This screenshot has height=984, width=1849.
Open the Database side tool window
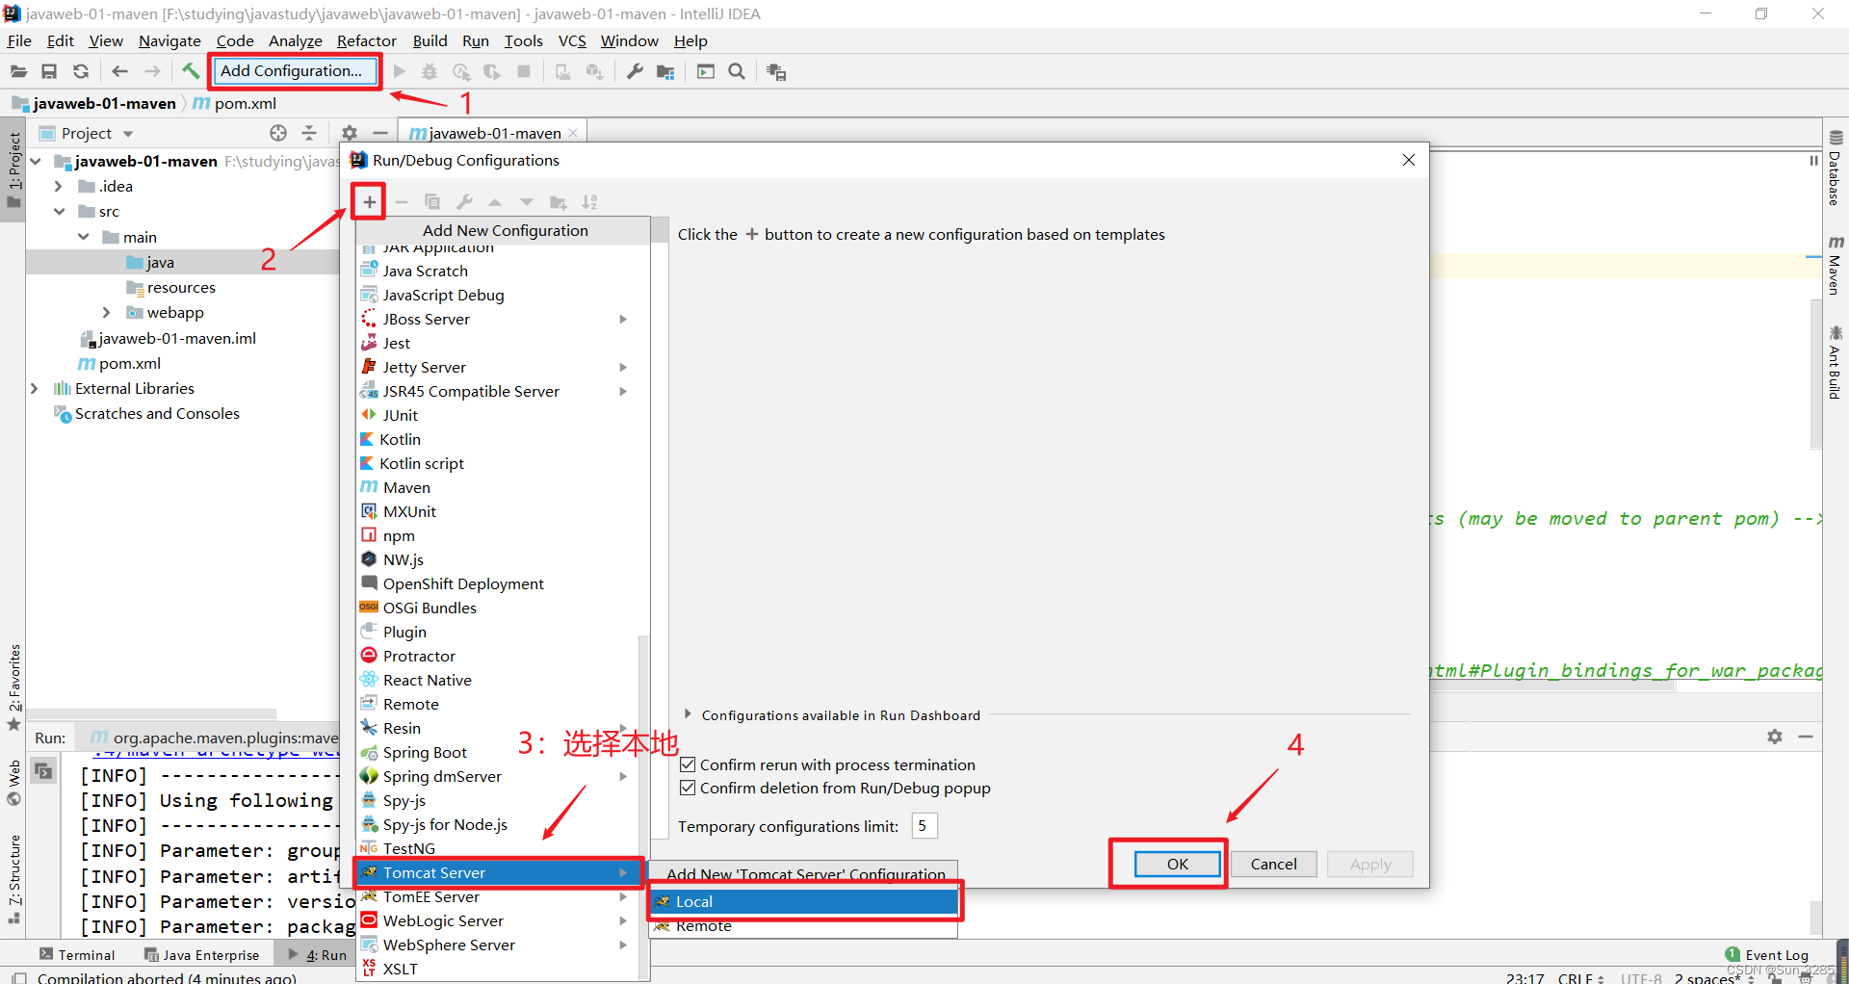click(x=1836, y=168)
